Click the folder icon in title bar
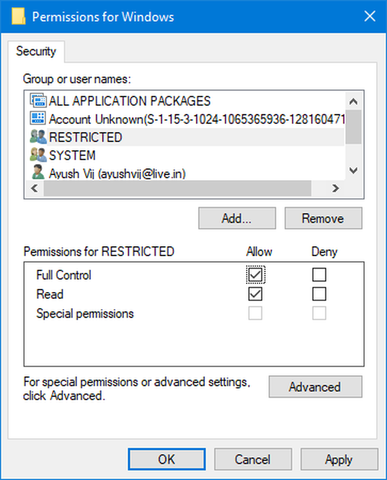This screenshot has height=480, width=387. [18, 17]
